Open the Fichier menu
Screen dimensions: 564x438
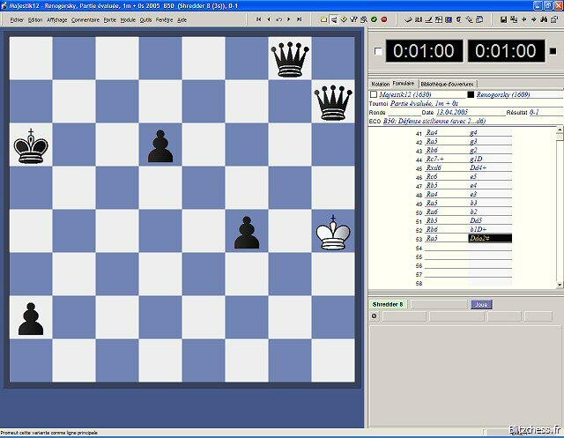(x=17, y=19)
